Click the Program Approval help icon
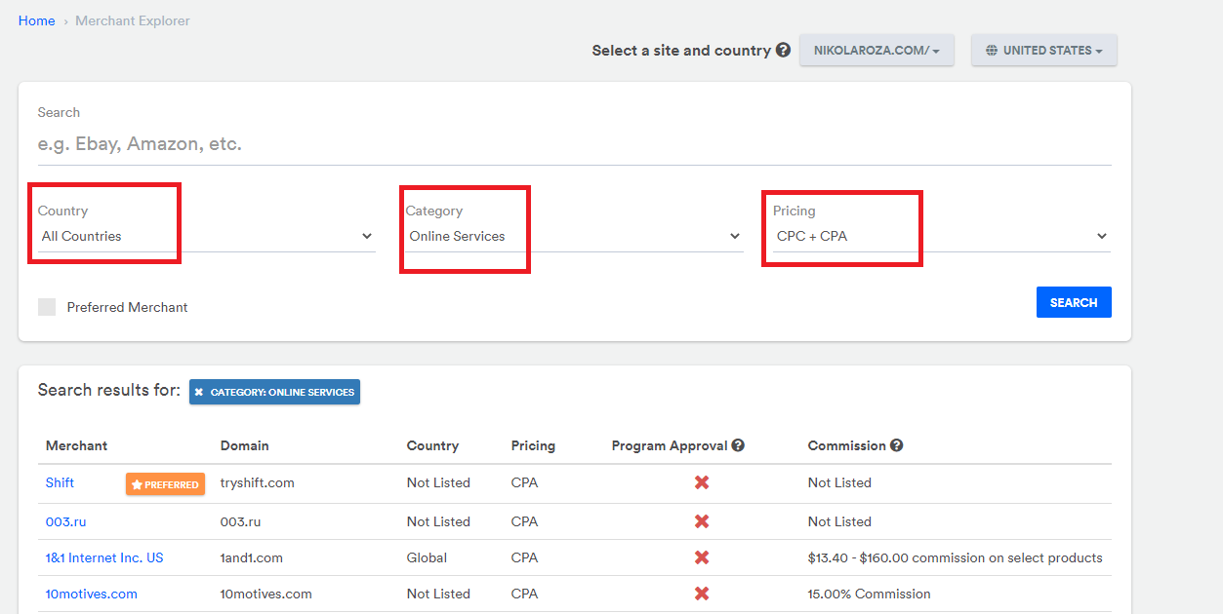Screen dimensions: 1223x614 click(x=738, y=445)
